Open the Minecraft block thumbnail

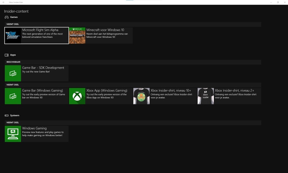[x=77, y=36]
